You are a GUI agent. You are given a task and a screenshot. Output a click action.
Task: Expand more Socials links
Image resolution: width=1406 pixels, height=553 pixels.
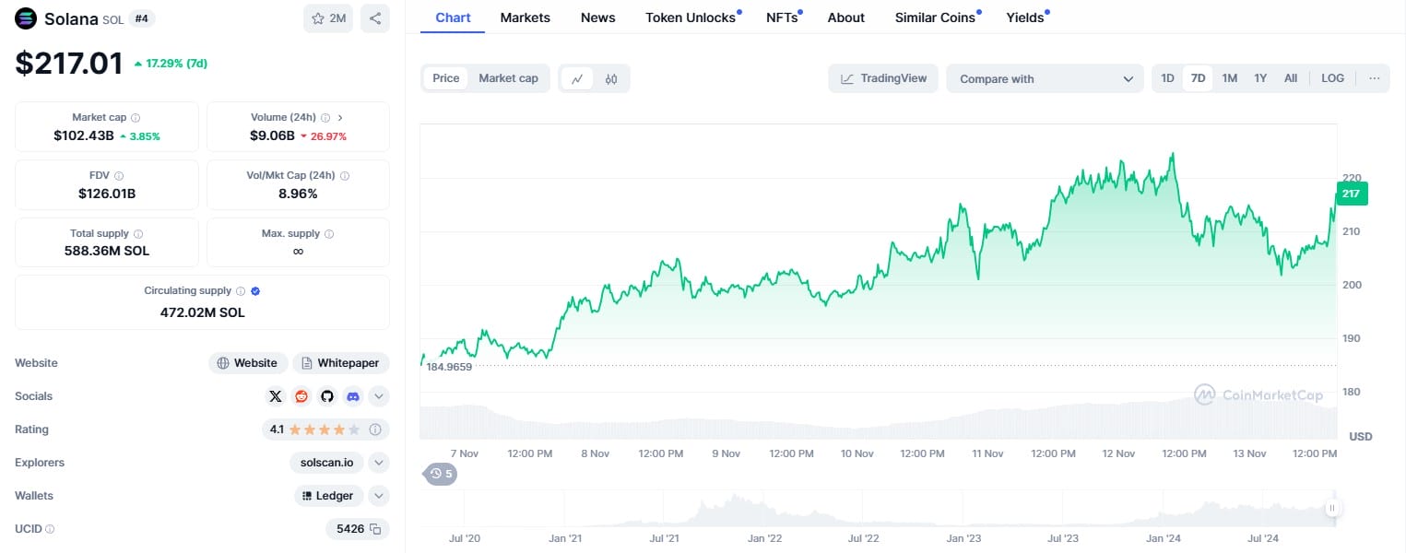pos(379,396)
